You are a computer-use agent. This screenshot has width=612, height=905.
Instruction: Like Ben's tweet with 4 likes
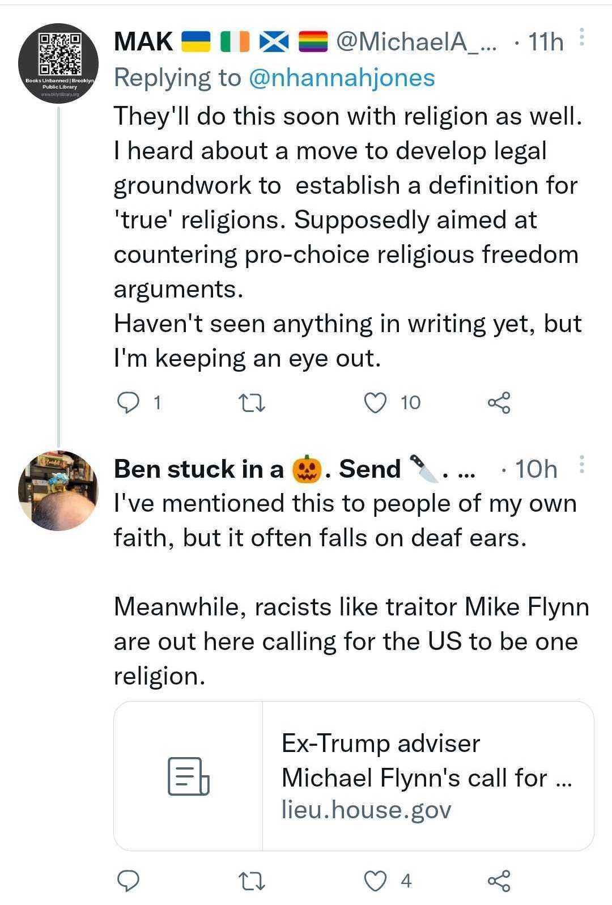(x=375, y=881)
